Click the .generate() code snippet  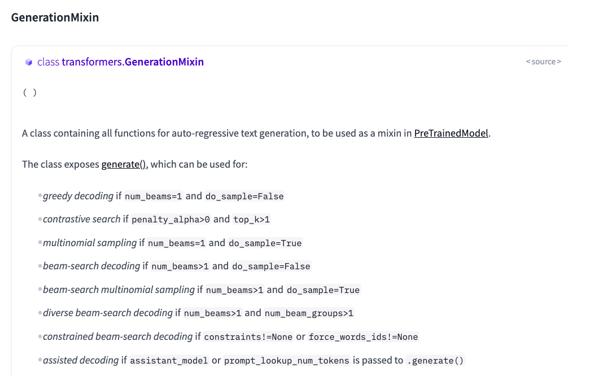(x=435, y=361)
